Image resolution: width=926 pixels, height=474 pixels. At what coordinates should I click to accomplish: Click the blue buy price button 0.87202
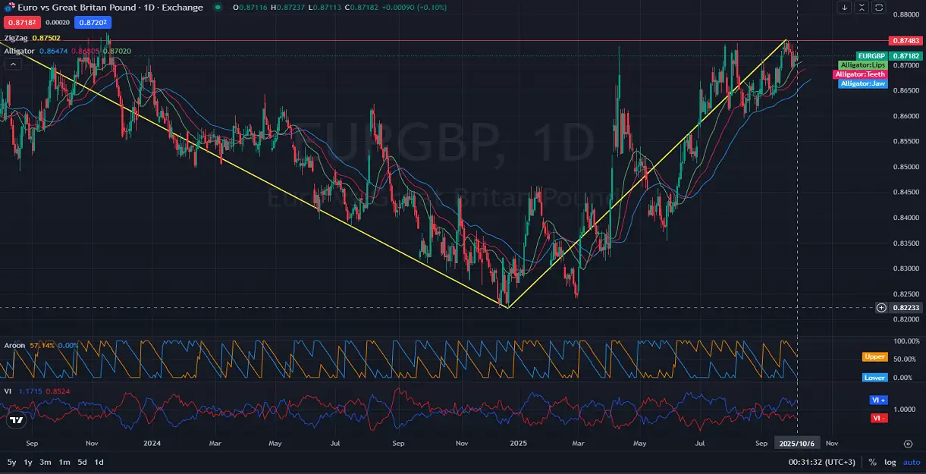[93, 22]
